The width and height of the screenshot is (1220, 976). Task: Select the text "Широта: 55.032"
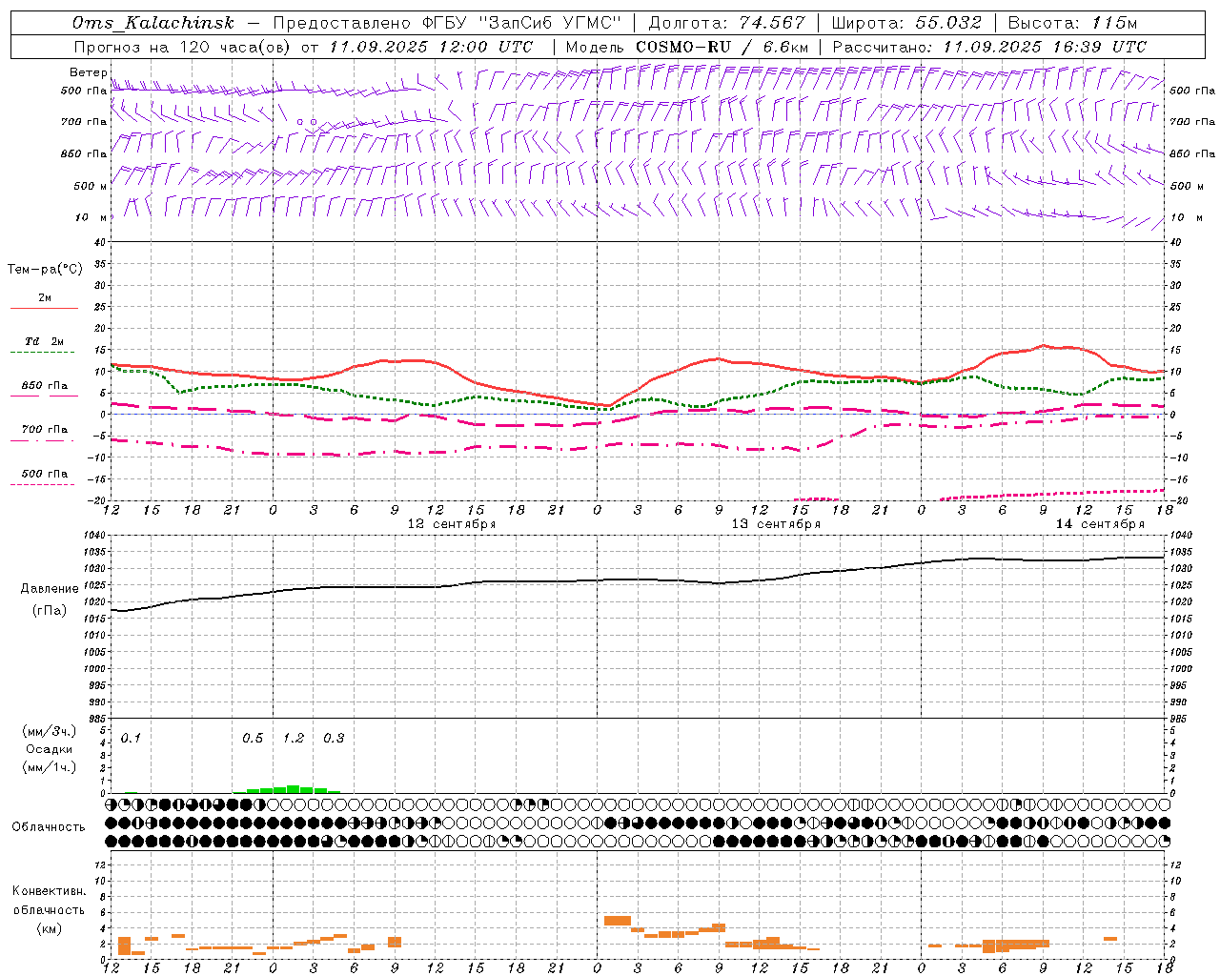pos(906,23)
